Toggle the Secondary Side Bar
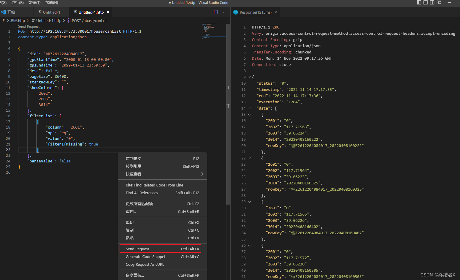The height and width of the screenshot is (280, 460). coord(432,2)
